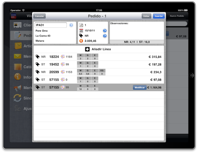Click inside the Observaciones text area
This screenshot has width=198, height=153.
137,32
